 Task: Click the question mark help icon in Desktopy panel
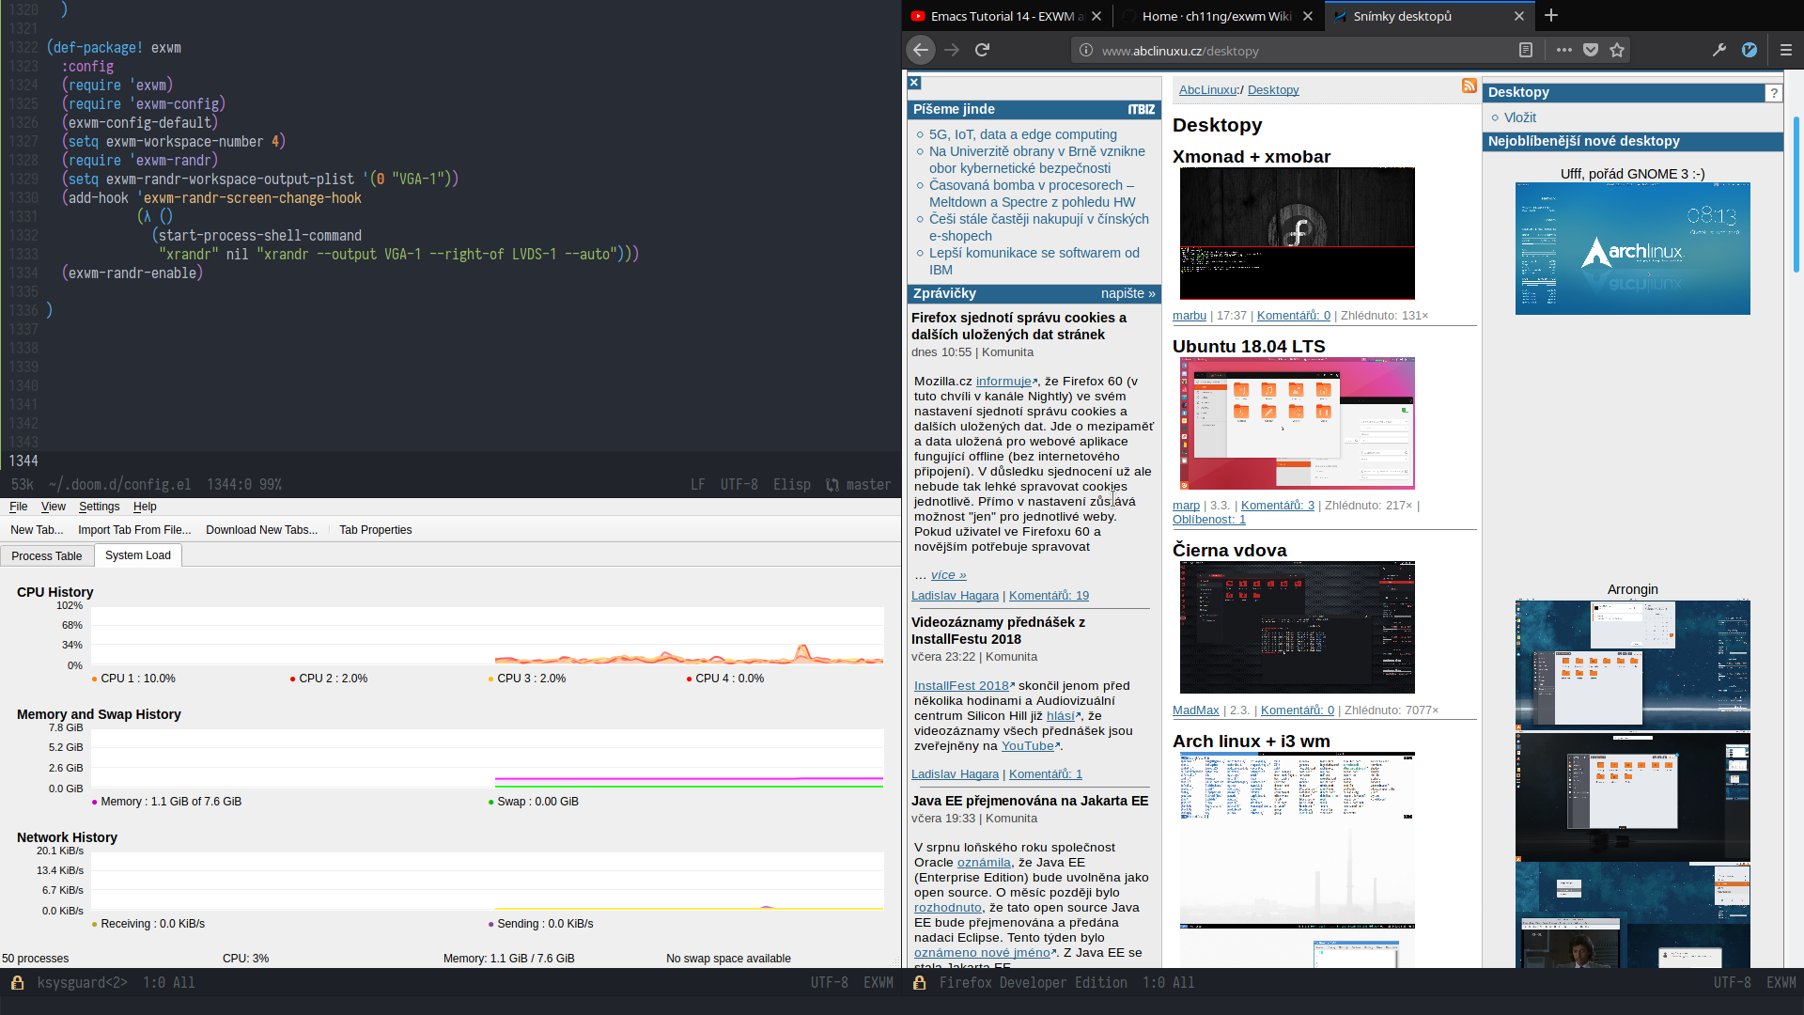click(1774, 93)
